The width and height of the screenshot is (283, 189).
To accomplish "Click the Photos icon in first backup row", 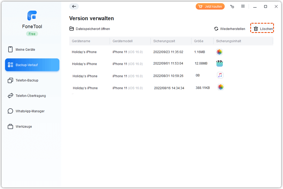I will pos(219,52).
